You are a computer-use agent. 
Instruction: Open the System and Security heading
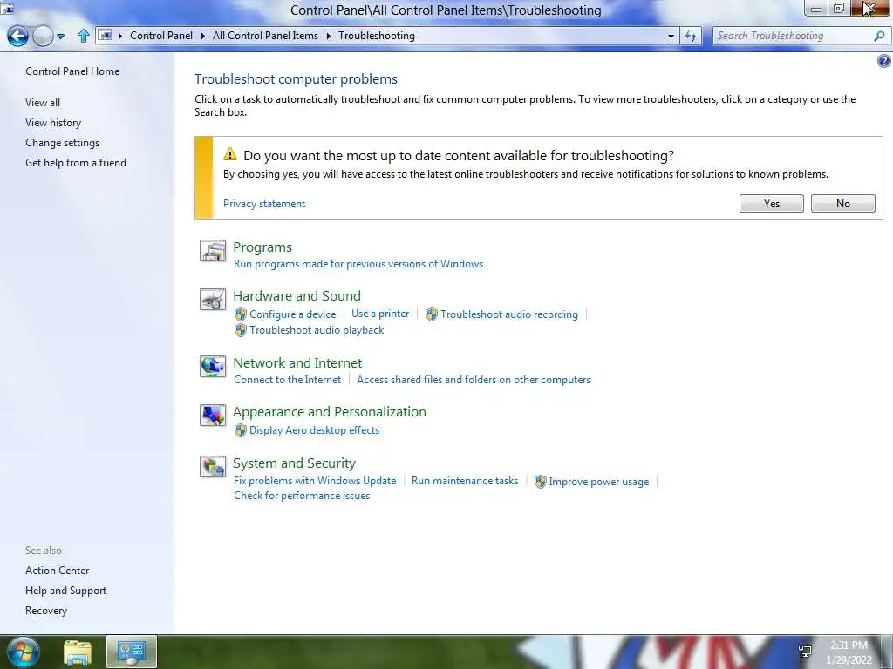point(294,463)
